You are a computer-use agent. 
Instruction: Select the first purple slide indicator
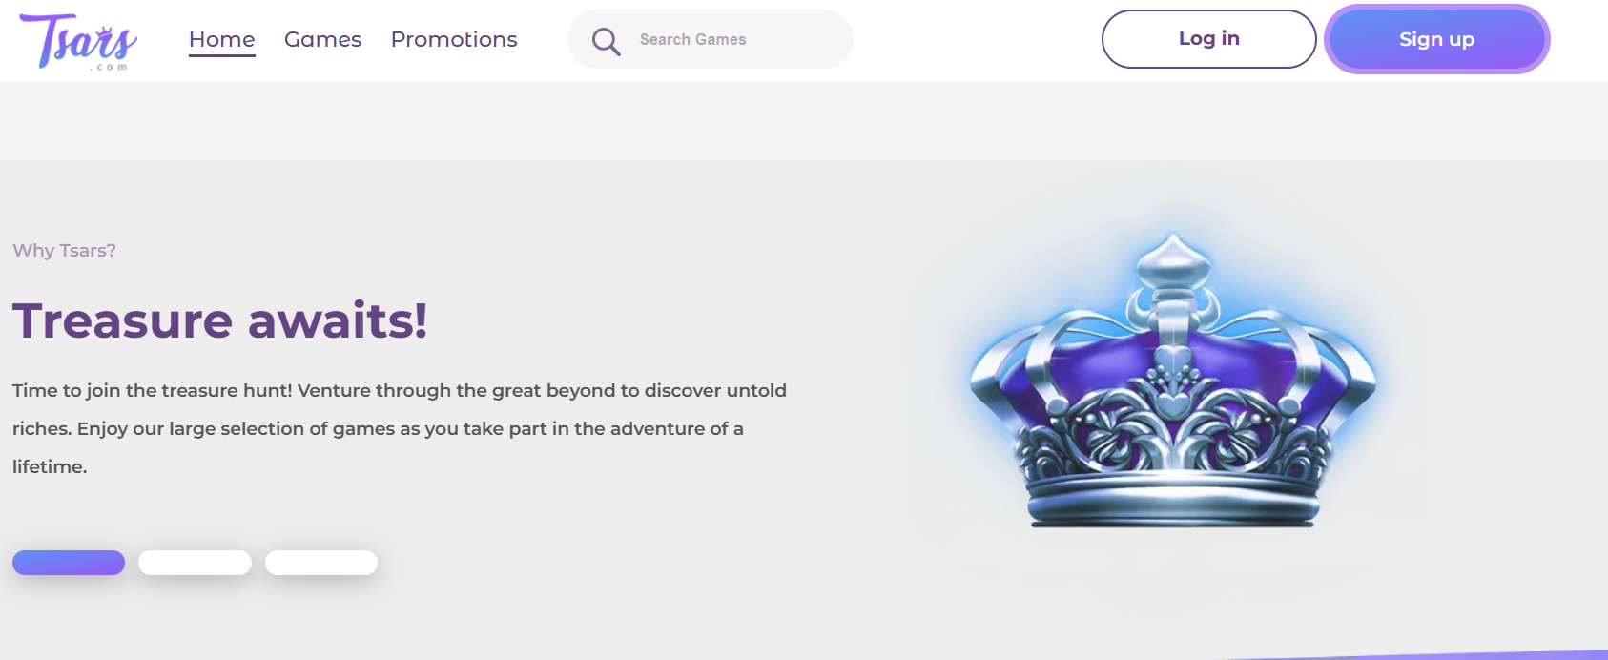[x=69, y=563]
